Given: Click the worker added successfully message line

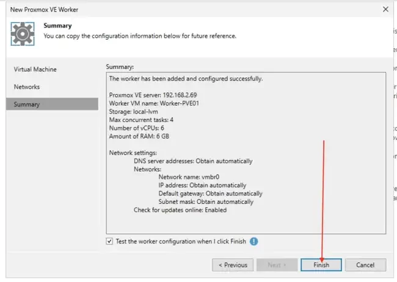Looking at the screenshot, I should coord(186,79).
